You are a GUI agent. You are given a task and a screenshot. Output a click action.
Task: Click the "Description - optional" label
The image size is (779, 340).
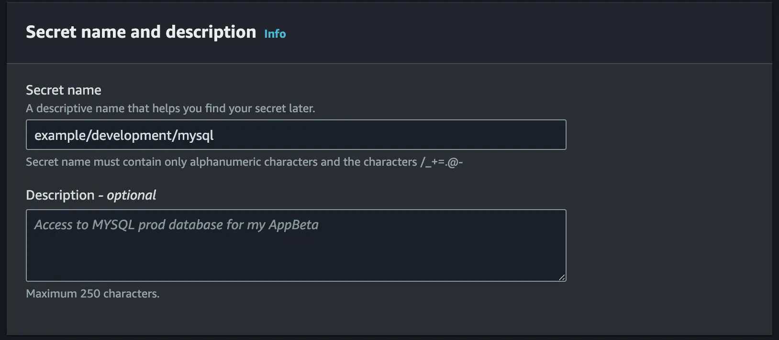[x=91, y=195]
